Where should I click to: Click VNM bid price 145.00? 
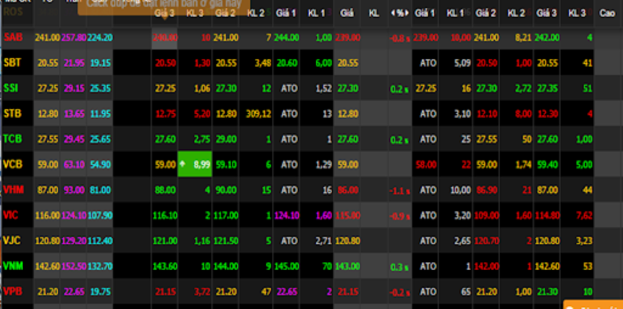287,266
